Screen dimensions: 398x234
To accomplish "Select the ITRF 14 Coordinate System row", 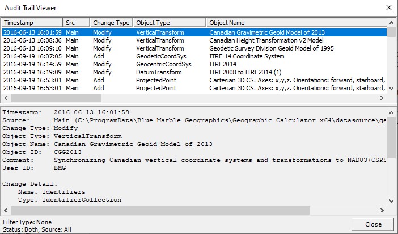I will pos(194,56).
